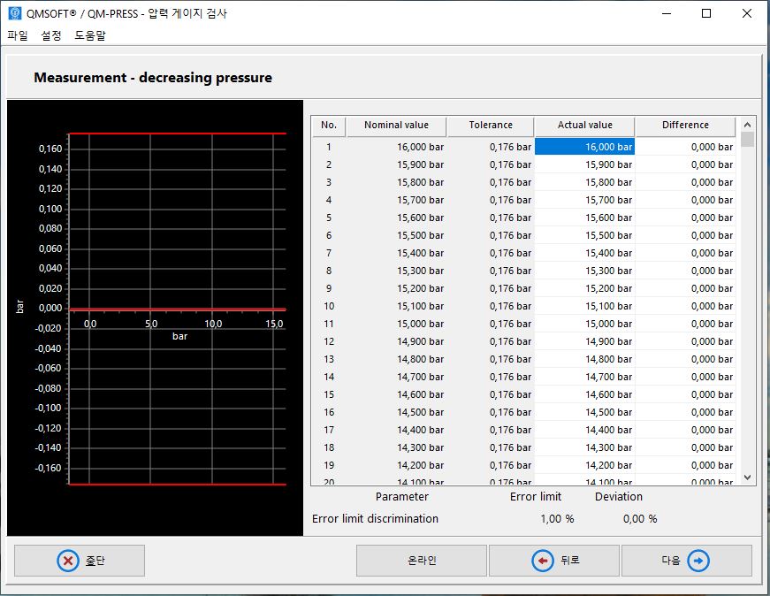Click the tolerance cell in row 3
This screenshot has height=596, width=770.
pyautogui.click(x=491, y=182)
